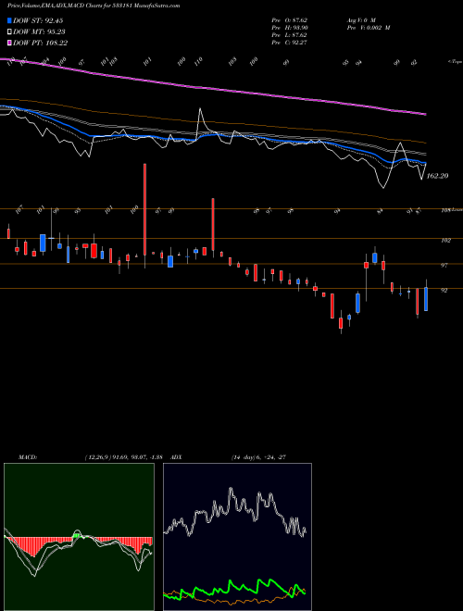Image resolution: width=463 pixels, height=611 pixels.
Task: Click the 97 price level label
Action: coord(444,266)
